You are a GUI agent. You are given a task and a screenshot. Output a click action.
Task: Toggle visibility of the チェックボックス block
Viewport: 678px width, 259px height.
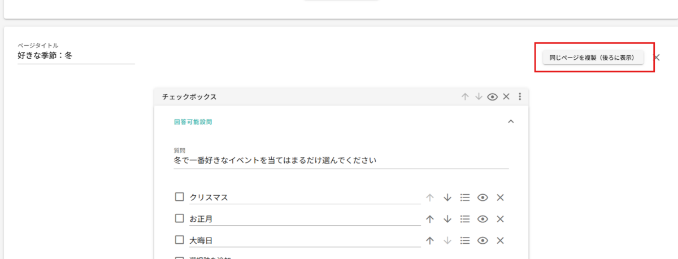click(x=492, y=96)
